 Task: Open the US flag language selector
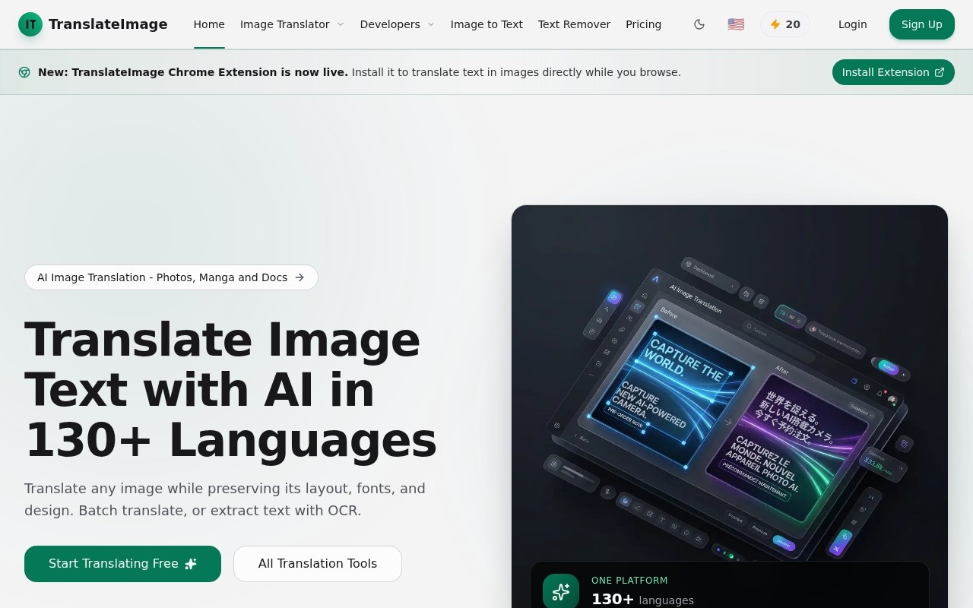point(736,24)
